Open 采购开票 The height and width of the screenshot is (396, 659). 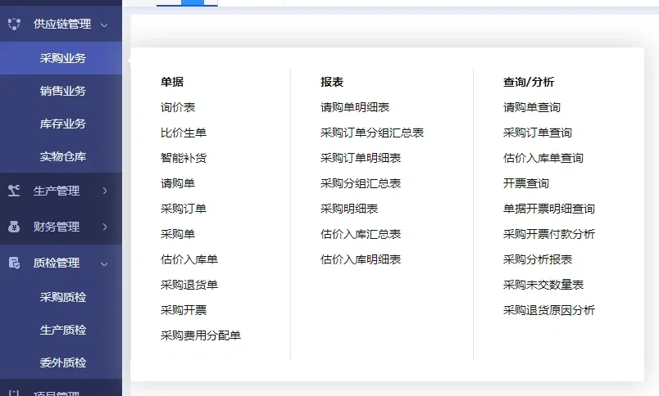(184, 310)
